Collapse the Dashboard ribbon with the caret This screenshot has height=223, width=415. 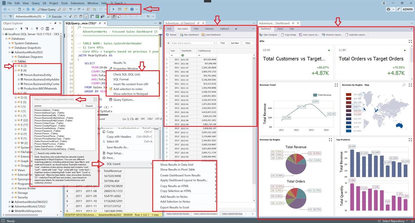click(x=411, y=29)
